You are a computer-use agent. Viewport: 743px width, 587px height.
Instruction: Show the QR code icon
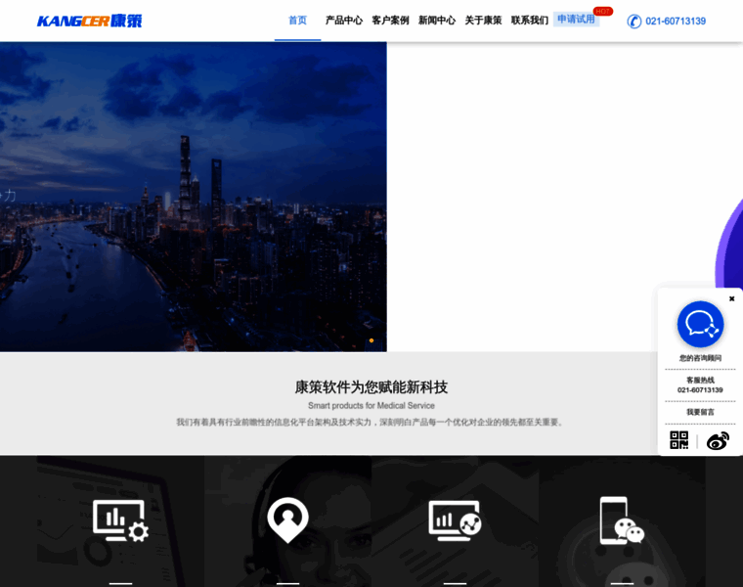tap(679, 440)
